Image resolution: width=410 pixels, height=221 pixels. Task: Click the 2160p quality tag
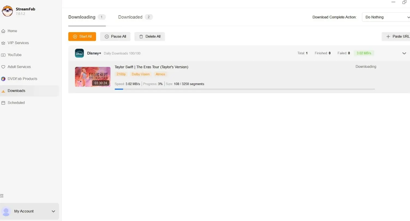(x=121, y=74)
